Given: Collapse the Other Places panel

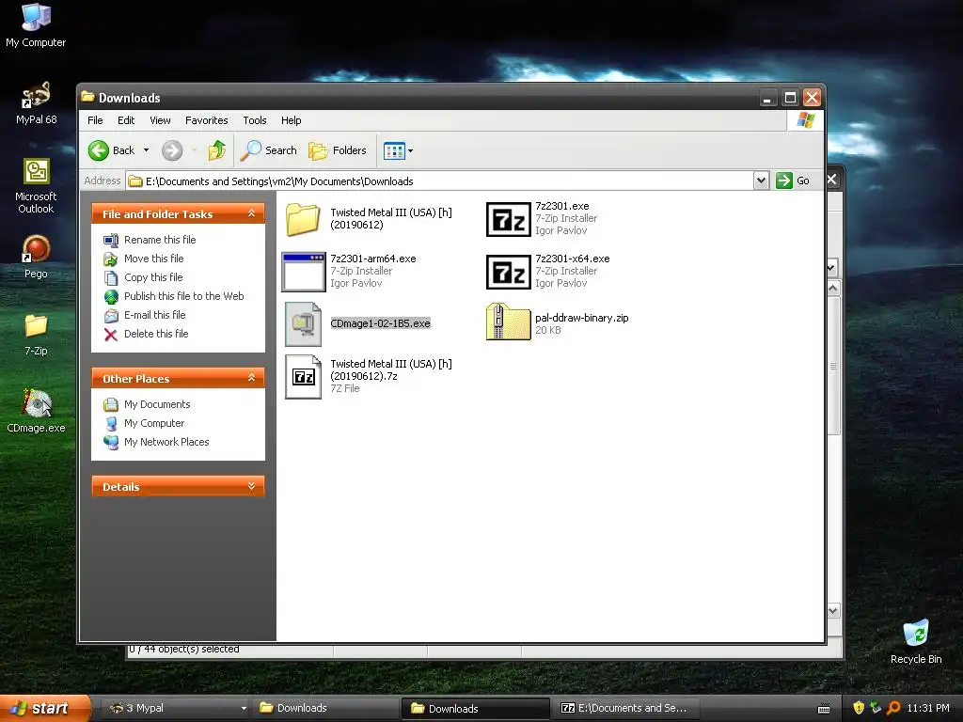Looking at the screenshot, I should [251, 378].
